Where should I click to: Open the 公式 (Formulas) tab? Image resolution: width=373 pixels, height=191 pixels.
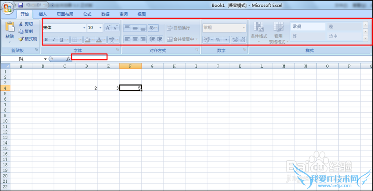click(x=87, y=14)
